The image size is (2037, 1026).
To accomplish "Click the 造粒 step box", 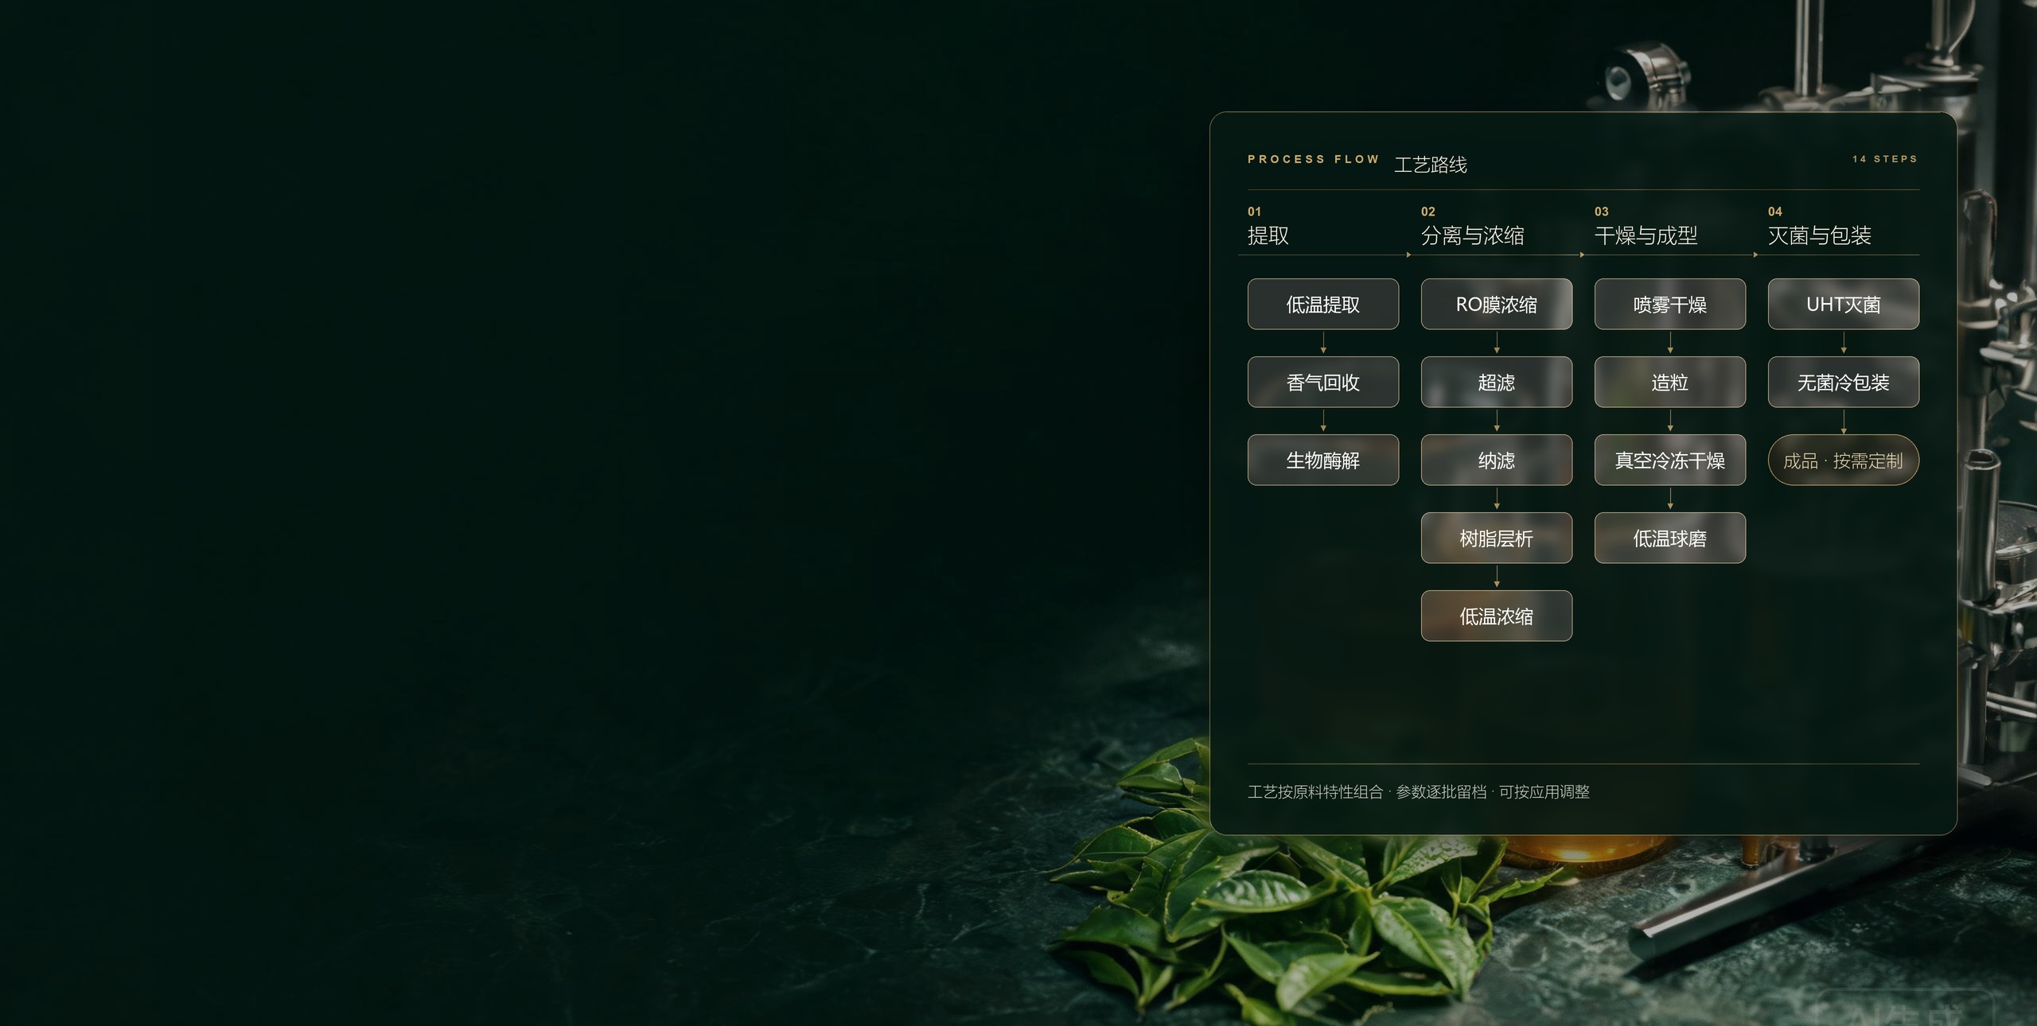I will pyautogui.click(x=1669, y=382).
